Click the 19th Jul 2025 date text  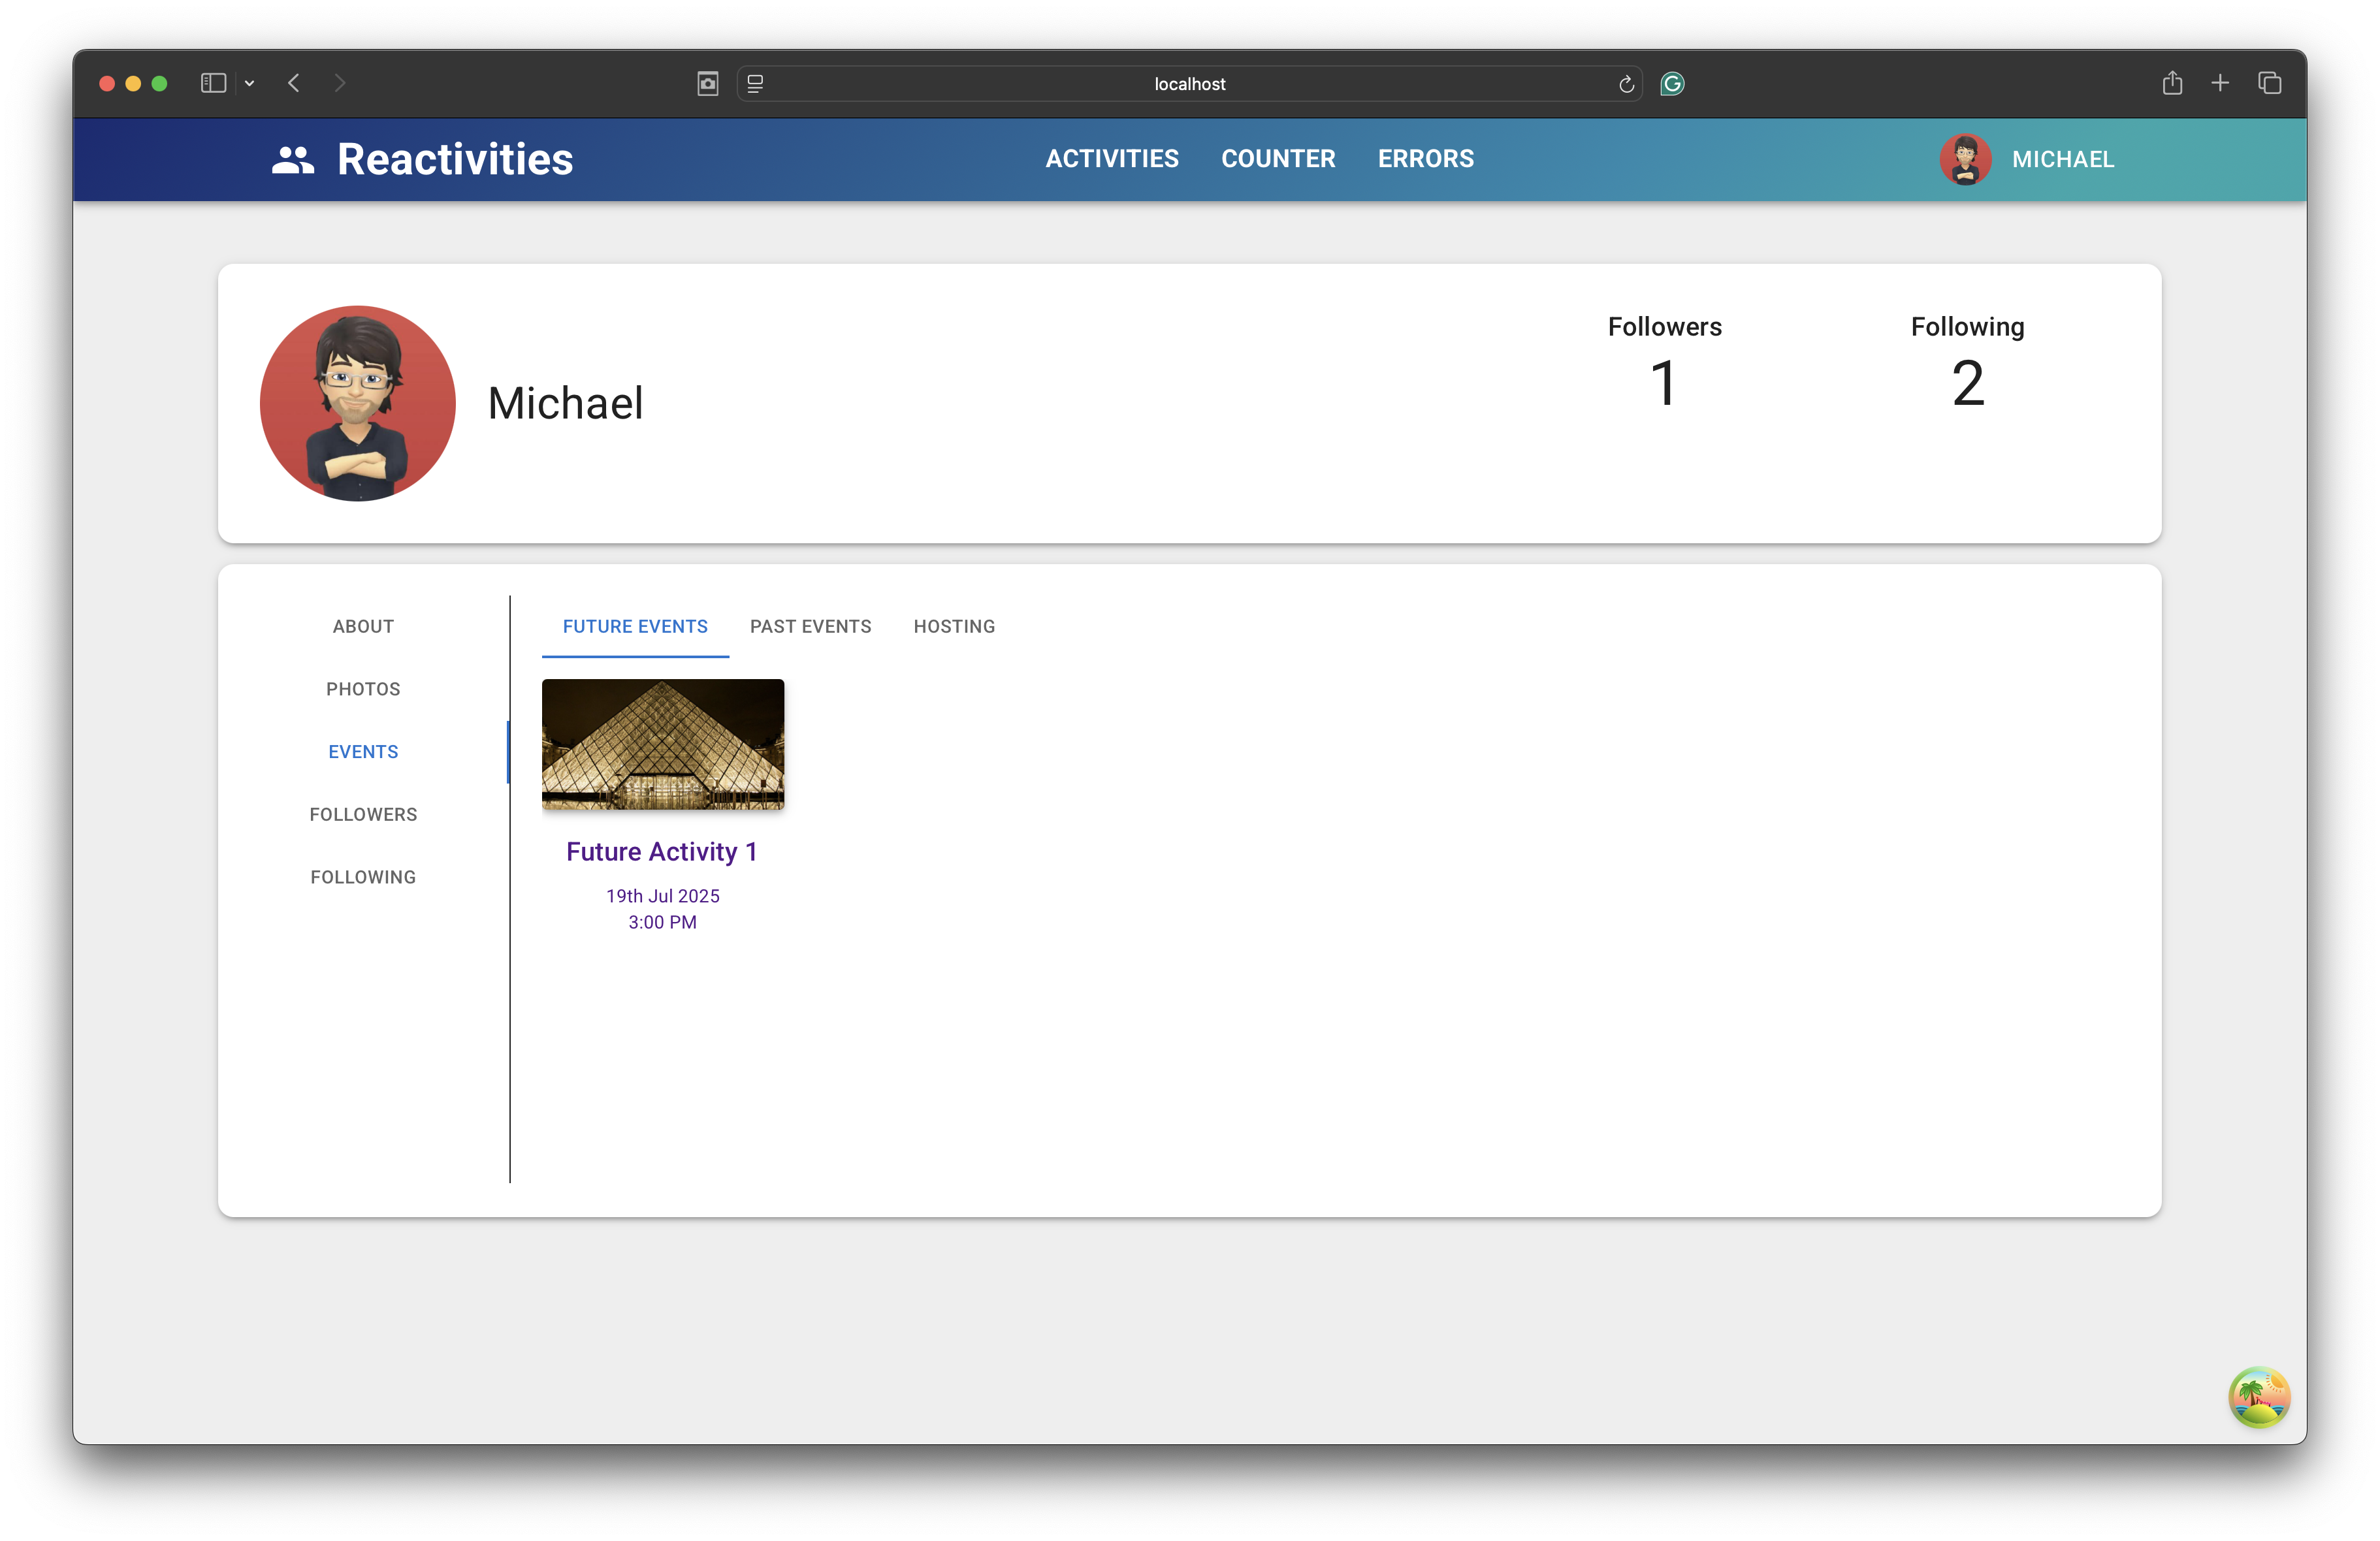point(663,896)
